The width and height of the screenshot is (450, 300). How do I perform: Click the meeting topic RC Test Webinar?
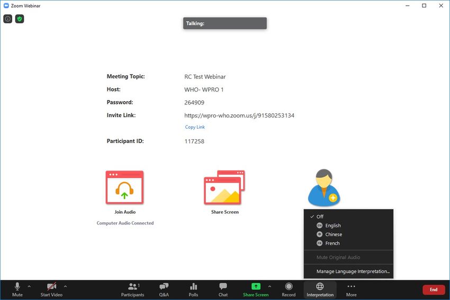coord(205,77)
